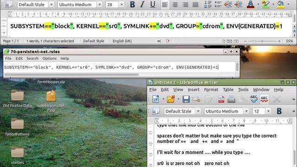Open background colour dropdown arrow
This screenshot has width=297, height=167.
pyautogui.click(x=288, y=4)
